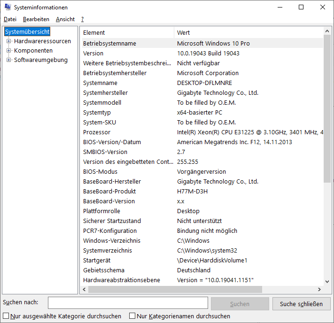Image resolution: width=334 pixels, height=323 pixels.
Task: Select the Hardwareabstraktionsebene row
Action: click(x=202, y=280)
